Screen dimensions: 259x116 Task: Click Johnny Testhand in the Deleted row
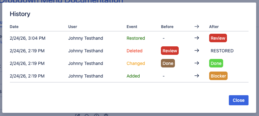pos(86,51)
